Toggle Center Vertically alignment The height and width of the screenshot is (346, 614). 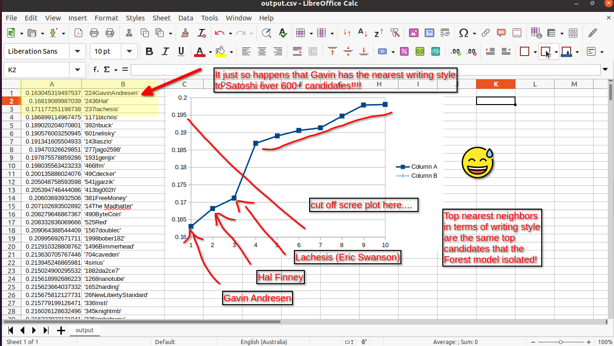pyautogui.click(x=349, y=51)
